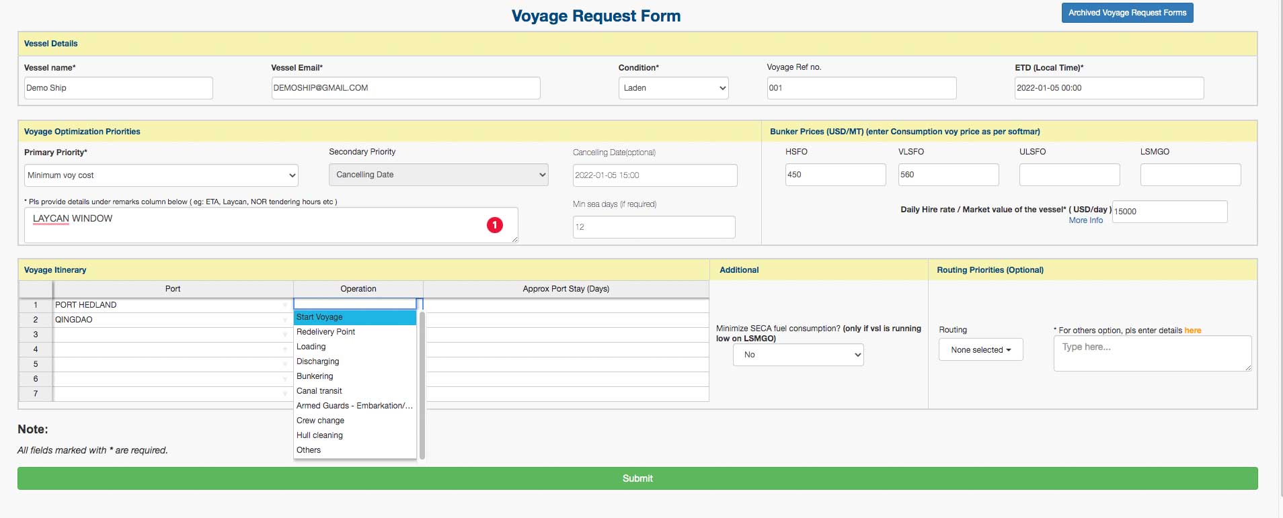Choose Hull cleaning from operation list

355,435
